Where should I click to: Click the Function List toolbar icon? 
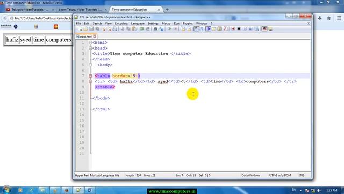point(225,29)
